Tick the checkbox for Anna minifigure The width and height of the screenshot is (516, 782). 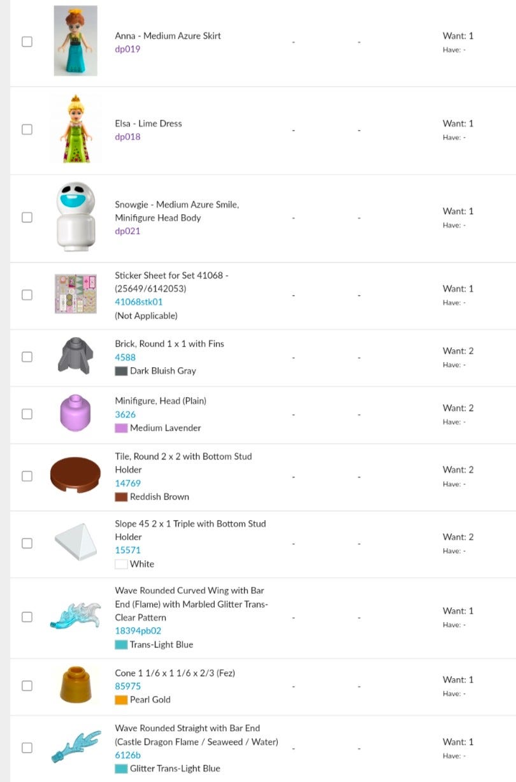coord(27,41)
